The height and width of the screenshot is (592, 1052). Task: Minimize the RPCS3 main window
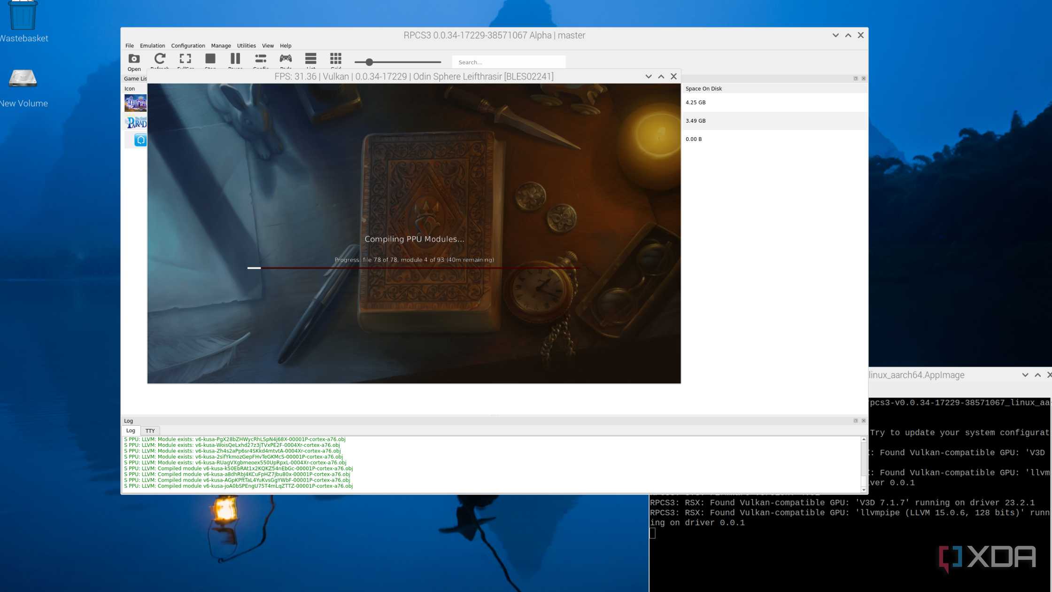click(835, 35)
